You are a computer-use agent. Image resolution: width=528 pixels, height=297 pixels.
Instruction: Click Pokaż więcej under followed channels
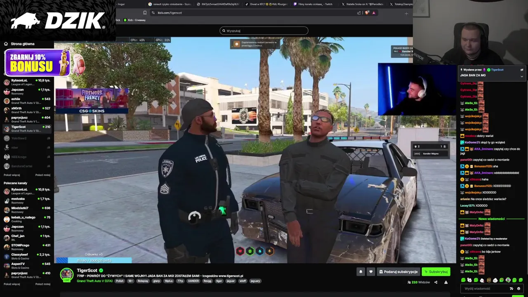(x=12, y=175)
